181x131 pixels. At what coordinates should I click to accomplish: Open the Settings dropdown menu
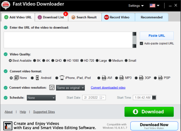(136, 6)
